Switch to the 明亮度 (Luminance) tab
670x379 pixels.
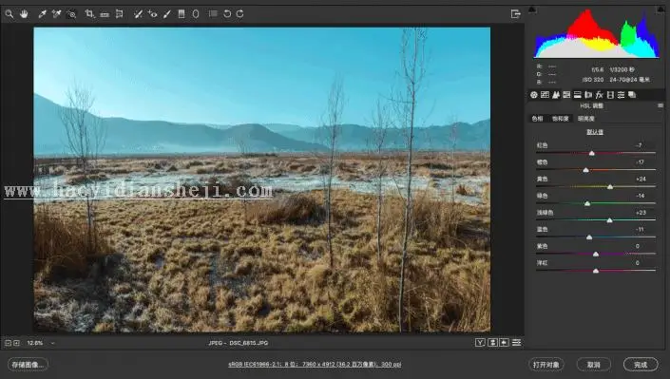[586, 119]
